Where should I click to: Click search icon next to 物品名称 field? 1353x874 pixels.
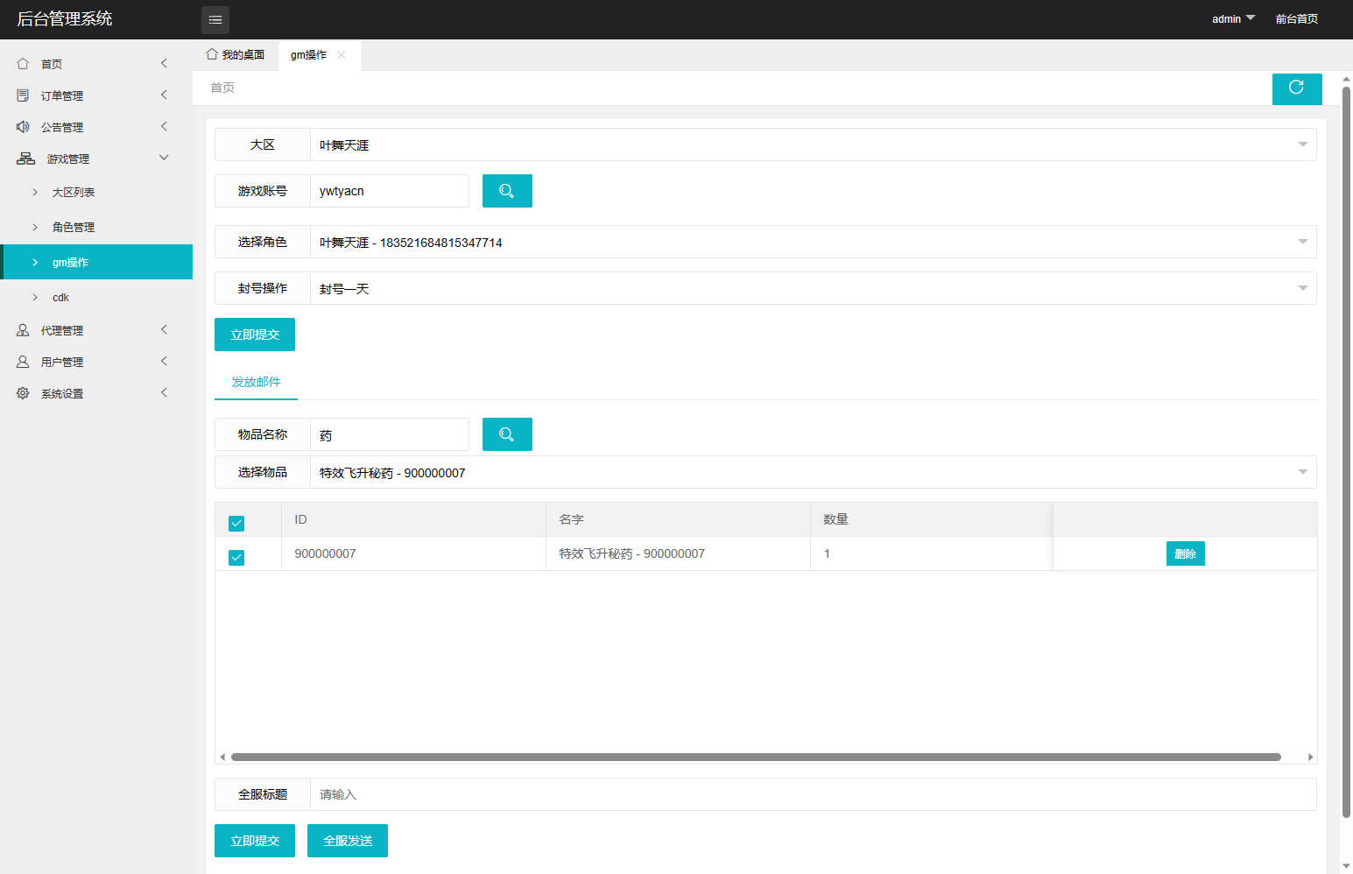click(x=507, y=434)
